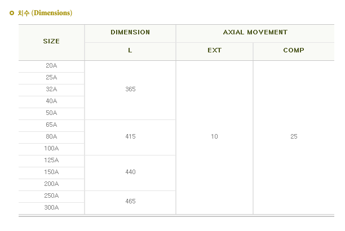Select the 440 length value
The width and height of the screenshot is (345, 231).
[130, 172]
